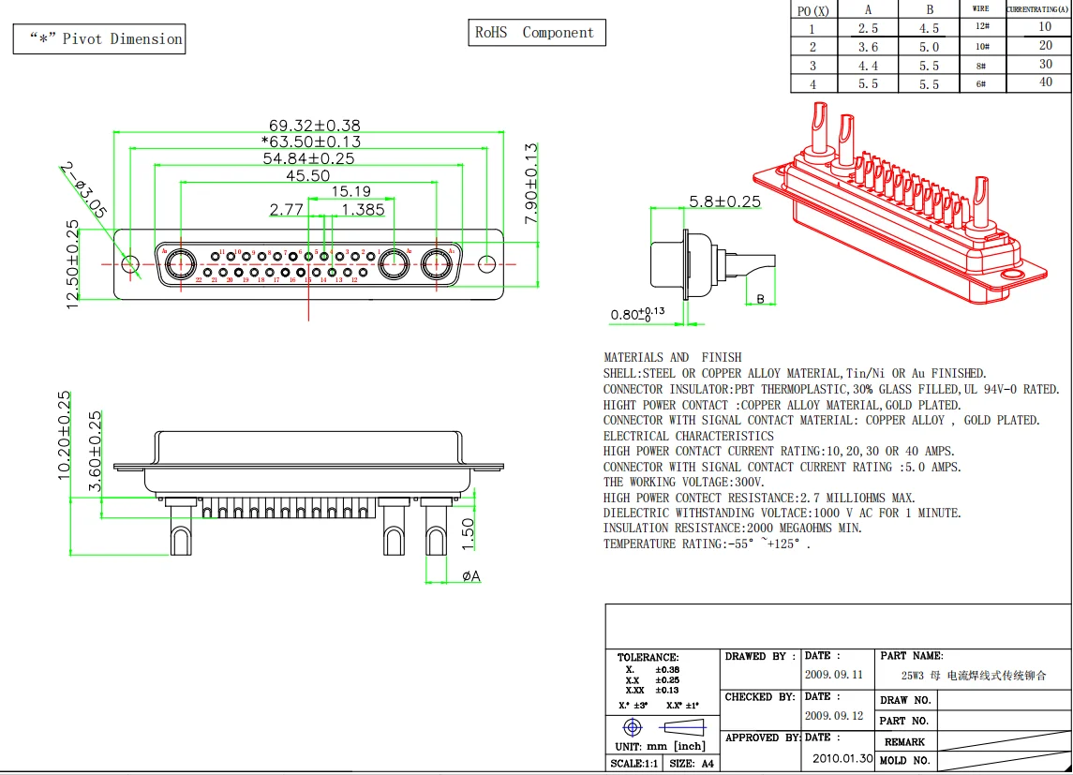Click the CURRENT RATING(A) table column header
Screen dimensions: 1073x775
(1037, 9)
